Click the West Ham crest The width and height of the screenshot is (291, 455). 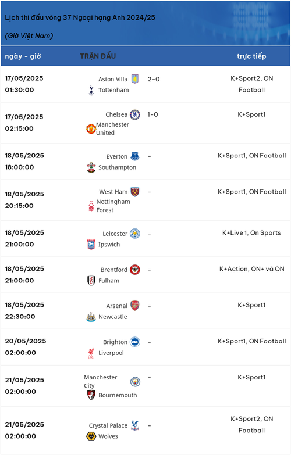[135, 192]
